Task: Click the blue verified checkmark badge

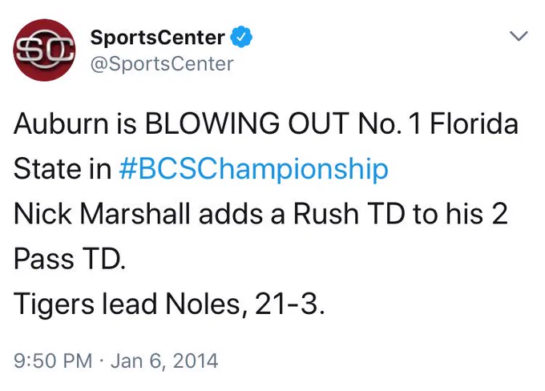Action: 241,37
